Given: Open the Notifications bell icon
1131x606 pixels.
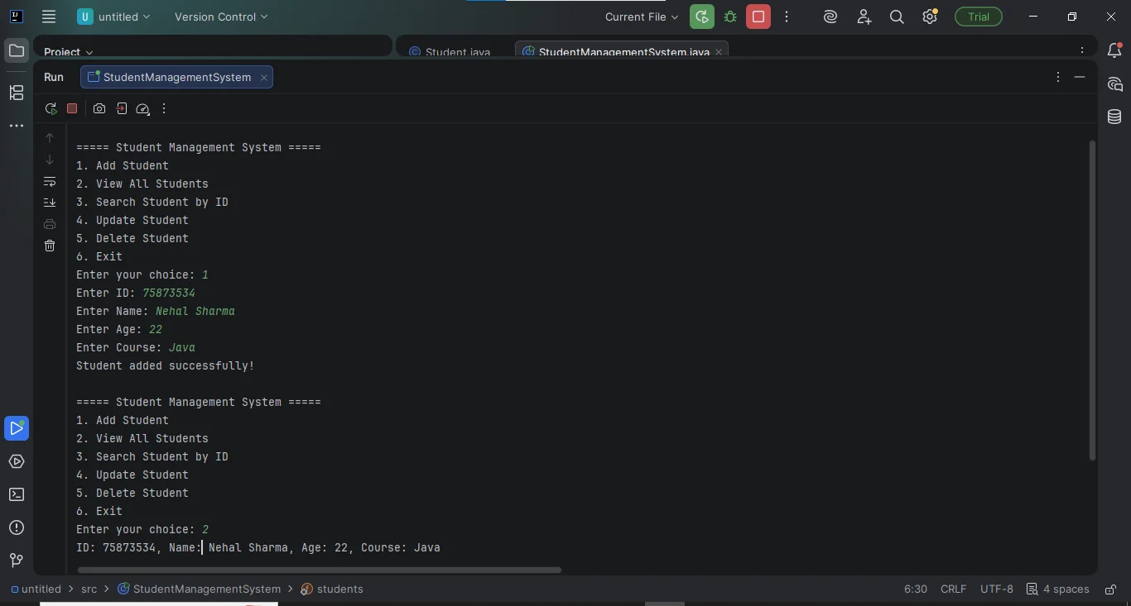Looking at the screenshot, I should tap(1114, 51).
